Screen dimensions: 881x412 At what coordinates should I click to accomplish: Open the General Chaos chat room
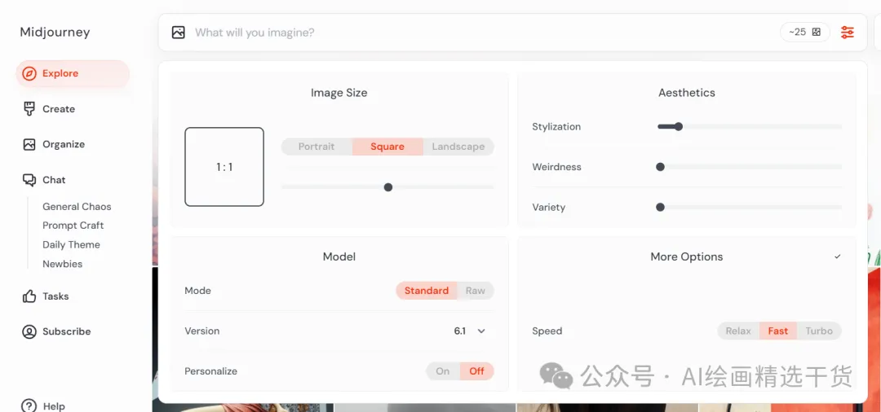[77, 207]
